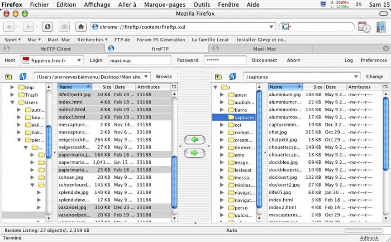The height and width of the screenshot is (242, 391).
Task: Close the current tab with X icon
Action: pos(386,49)
